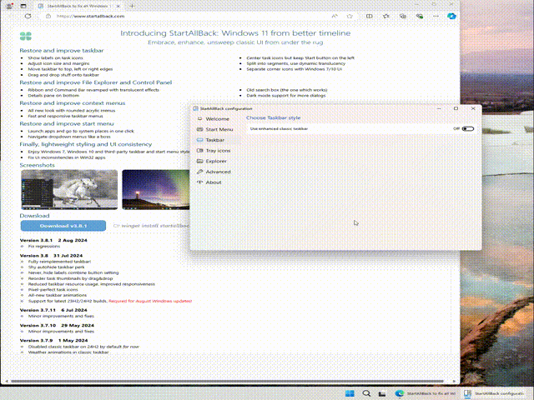This screenshot has height=400, width=534.
Task: Click the Choose Taskbar style heading
Action: click(x=273, y=117)
